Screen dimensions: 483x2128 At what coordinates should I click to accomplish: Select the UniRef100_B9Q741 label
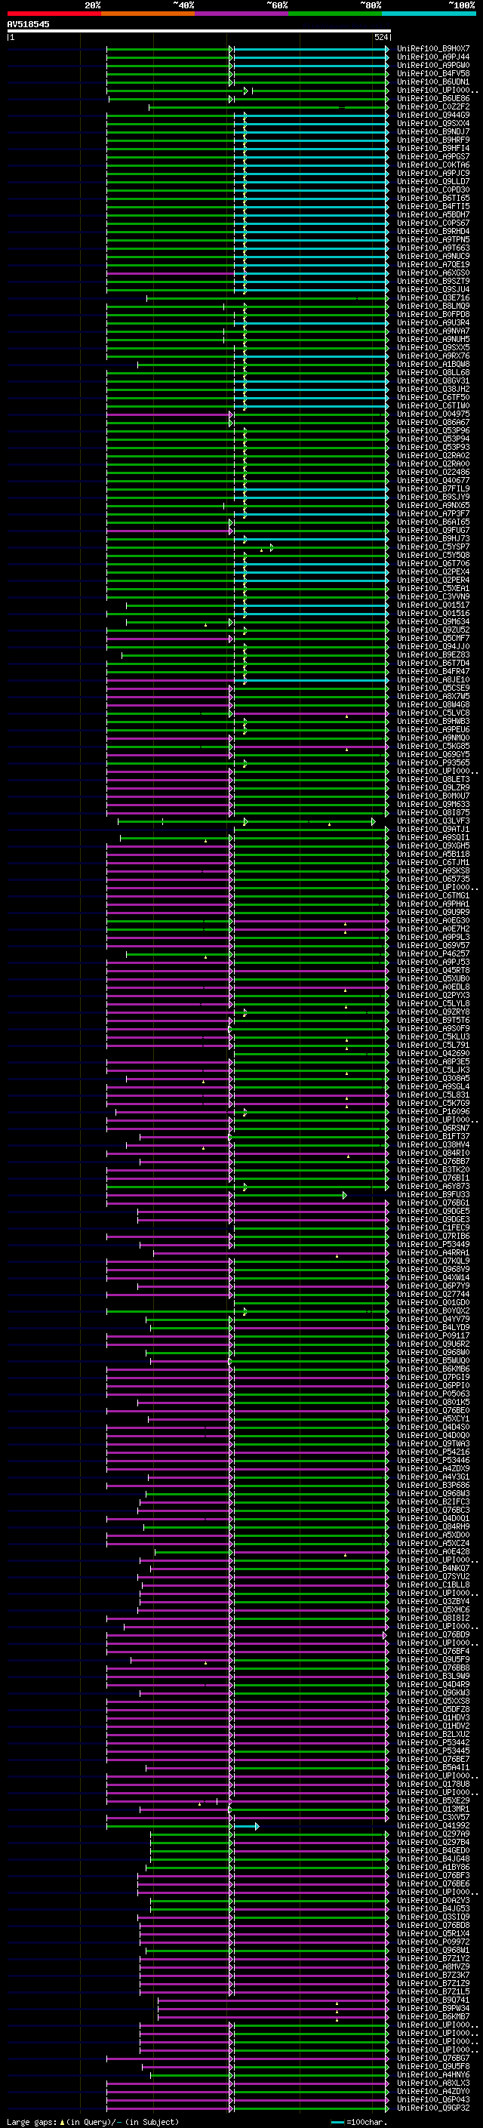click(433, 2000)
